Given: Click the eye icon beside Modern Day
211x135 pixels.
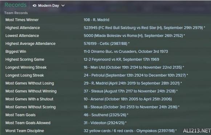Looking at the screenshot, I should pyautogui.click(x=35, y=6).
